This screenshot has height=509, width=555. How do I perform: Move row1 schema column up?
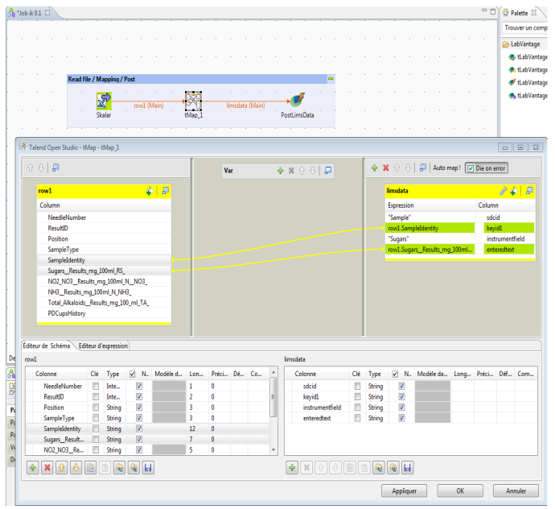(62, 468)
